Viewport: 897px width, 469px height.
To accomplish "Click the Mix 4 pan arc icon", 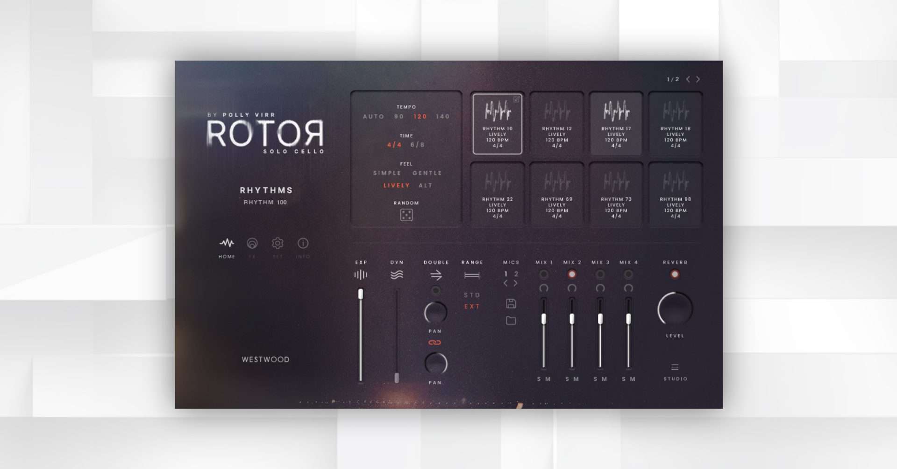I will click(628, 288).
